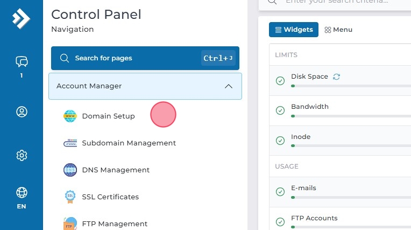Open the settings gear icon

point(22,156)
